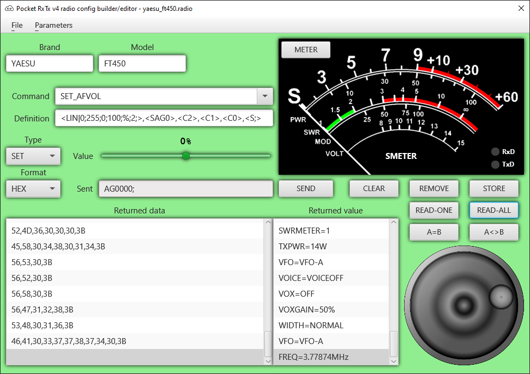Select row 46,41,30,33,37,37,38,37,34,30,3B

(135, 341)
